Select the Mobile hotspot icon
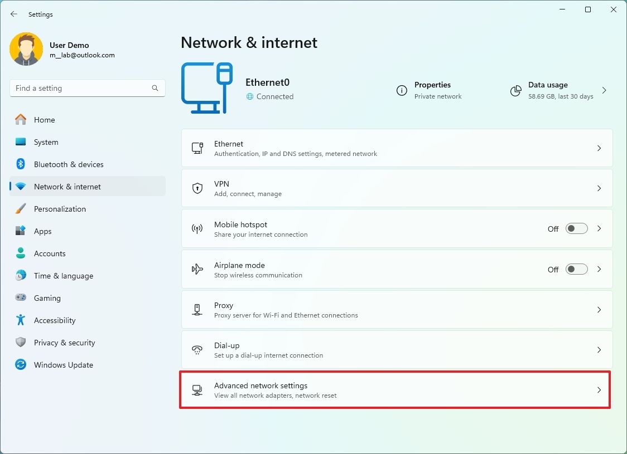This screenshot has width=627, height=454. pyautogui.click(x=197, y=228)
